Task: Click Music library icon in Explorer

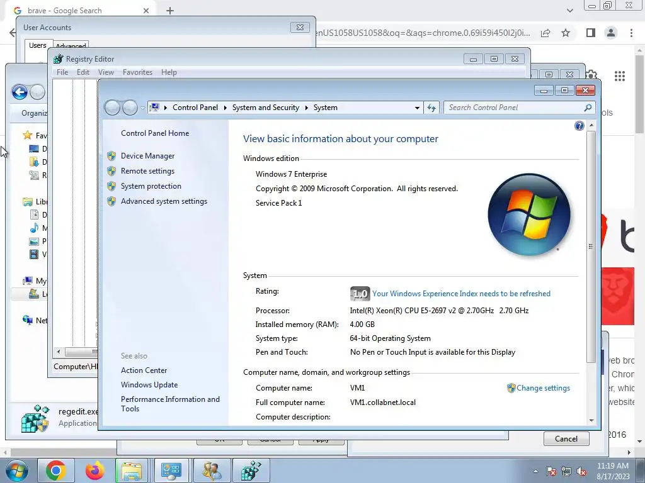Action: point(35,228)
